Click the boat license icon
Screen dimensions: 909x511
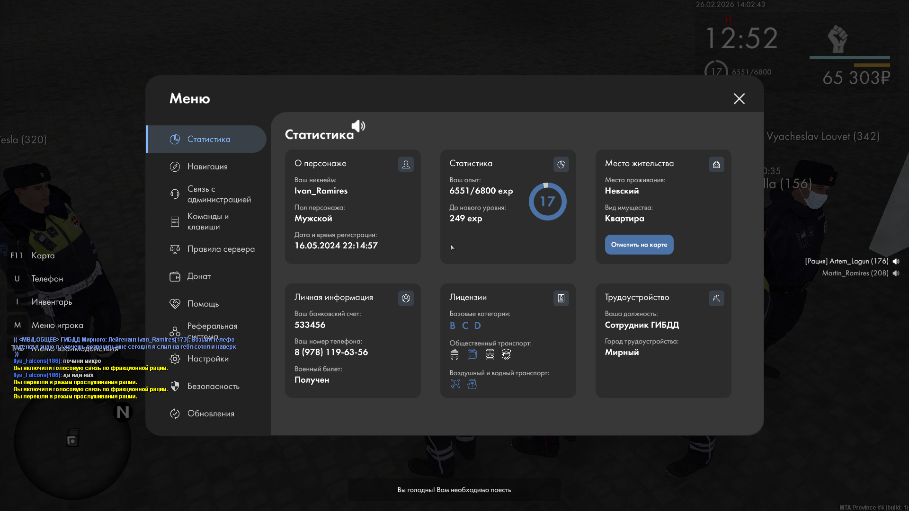click(x=472, y=384)
